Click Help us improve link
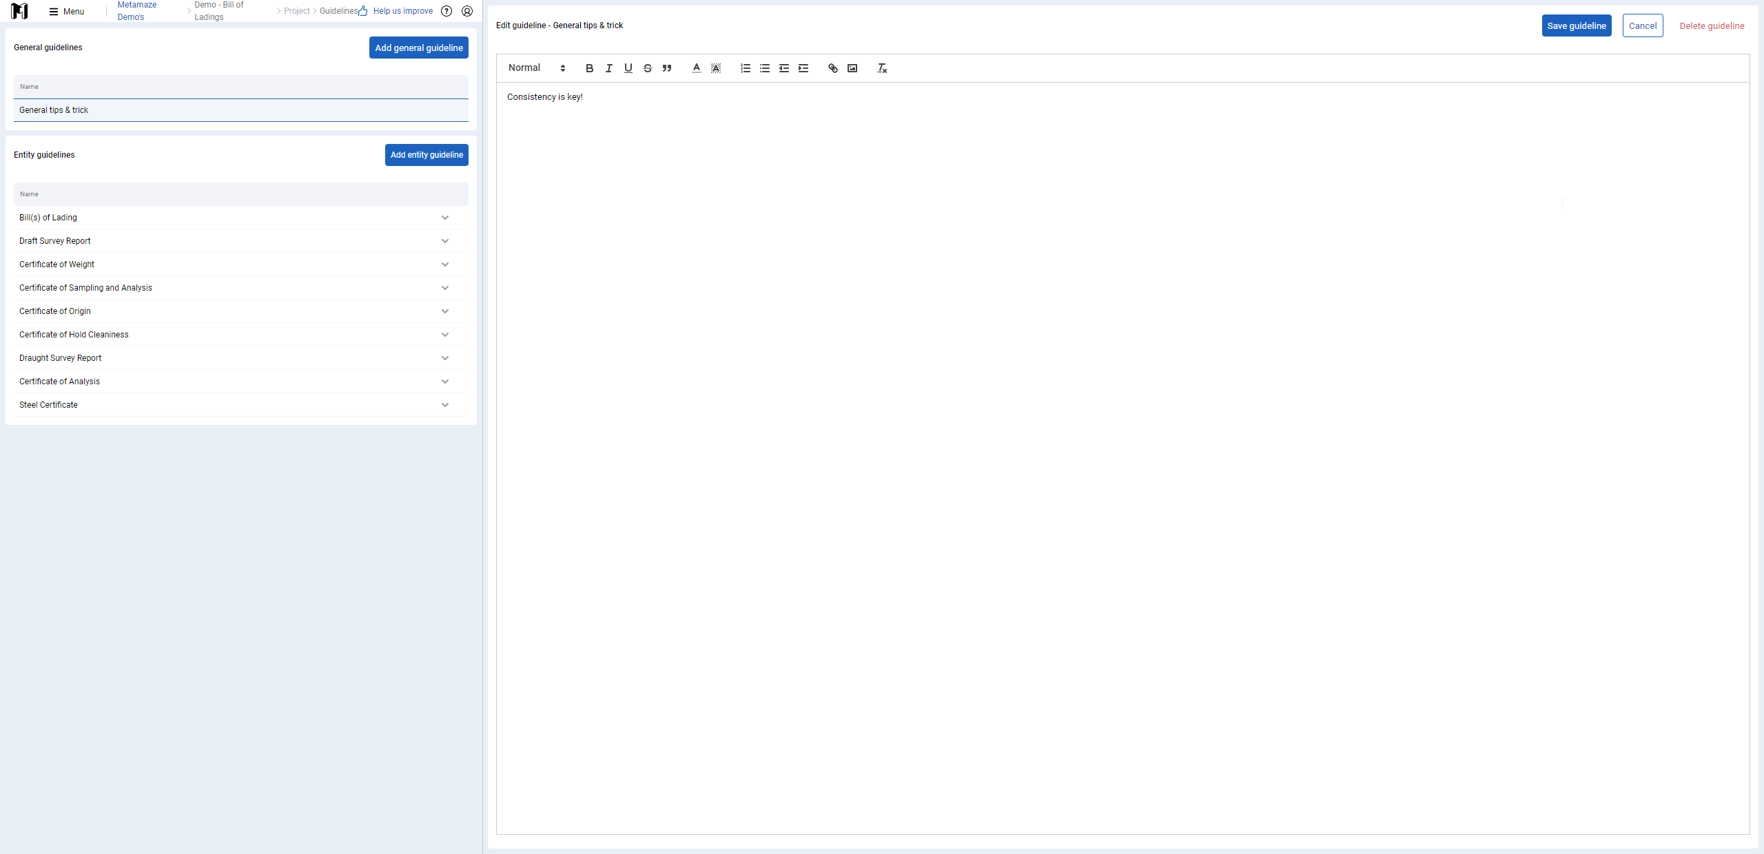 pos(396,11)
